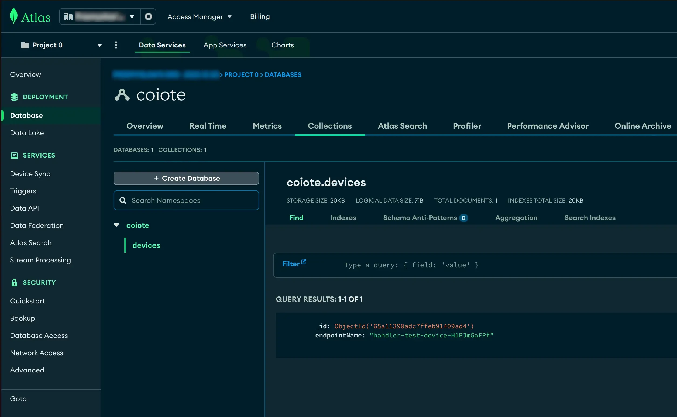Focus the Search Namespaces field
This screenshot has width=677, height=417.
[186, 200]
